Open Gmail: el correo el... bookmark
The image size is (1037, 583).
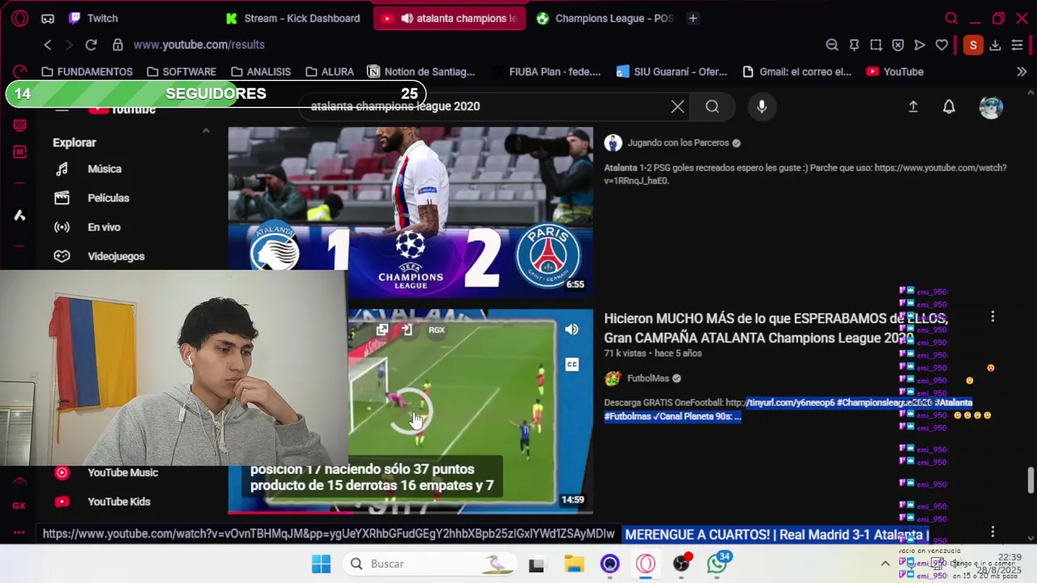tap(797, 71)
